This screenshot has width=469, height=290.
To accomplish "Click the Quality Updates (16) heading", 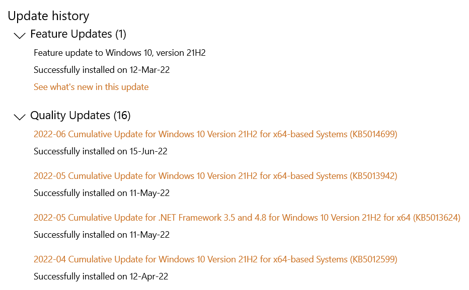I will click(81, 116).
